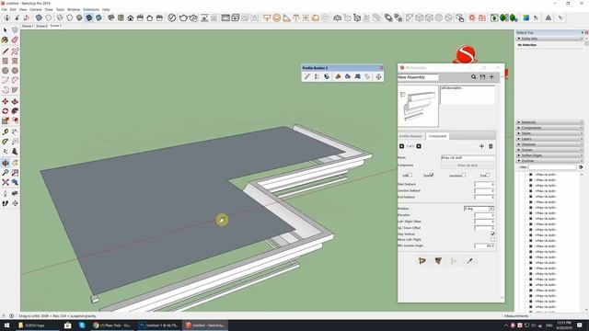Image resolution: width=589 pixels, height=331 pixels.
Task: Expand the Materials tray panel
Action: point(549,122)
